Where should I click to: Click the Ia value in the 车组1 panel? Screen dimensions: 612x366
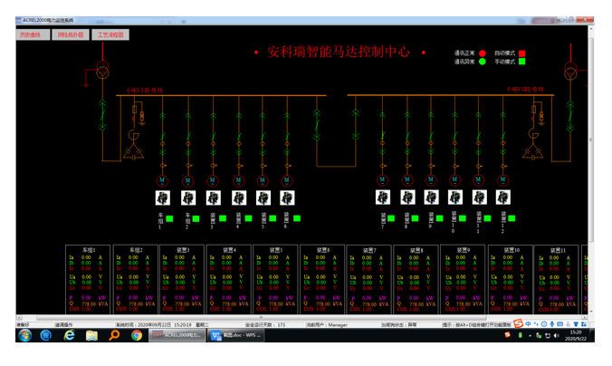[x=86, y=258]
